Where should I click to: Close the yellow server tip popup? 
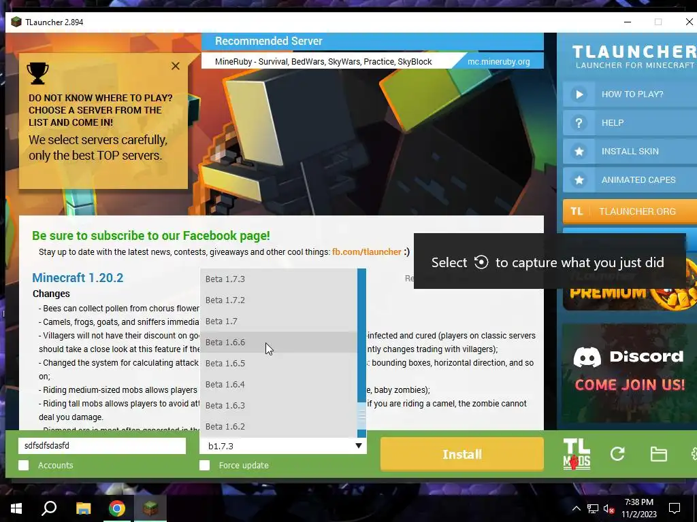(x=176, y=66)
